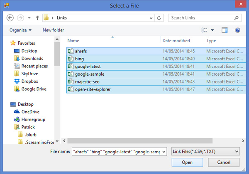
Task: Click the 14/05/2014 19:43 date cell
Action: pos(178,81)
